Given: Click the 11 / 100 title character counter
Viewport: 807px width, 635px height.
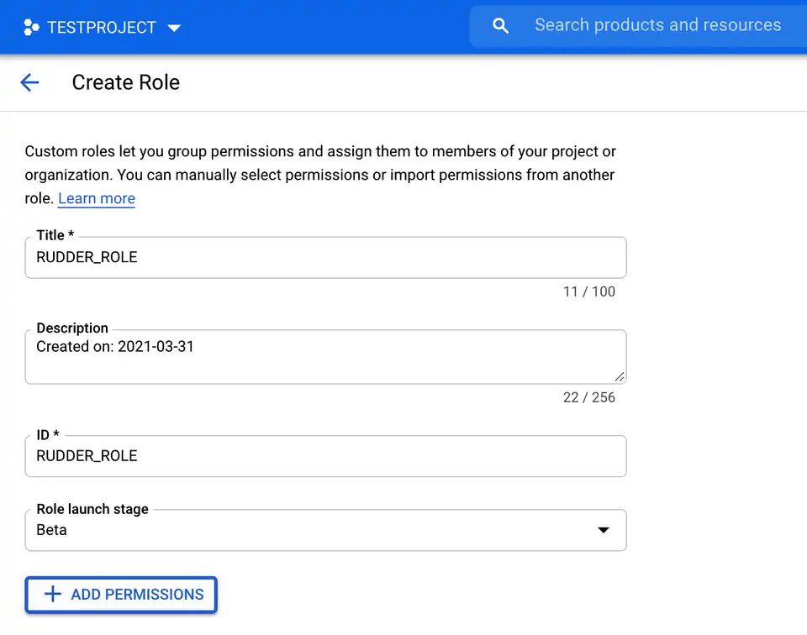Looking at the screenshot, I should click(x=588, y=291).
